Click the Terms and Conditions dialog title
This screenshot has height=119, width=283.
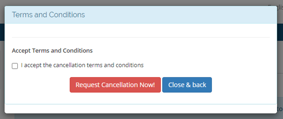tap(48, 15)
